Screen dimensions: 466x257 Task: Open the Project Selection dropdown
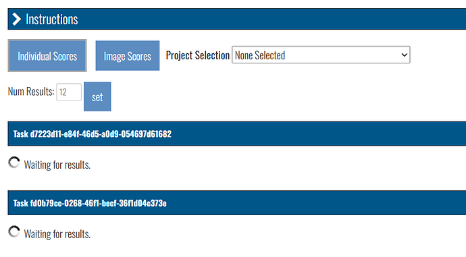tap(321, 55)
